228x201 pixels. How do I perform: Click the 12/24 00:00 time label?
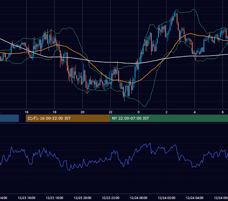pos(138,198)
